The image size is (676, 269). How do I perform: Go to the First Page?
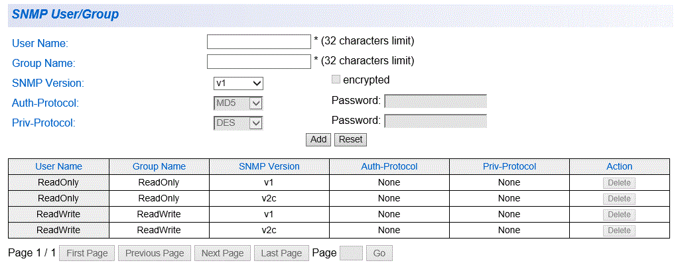87,253
